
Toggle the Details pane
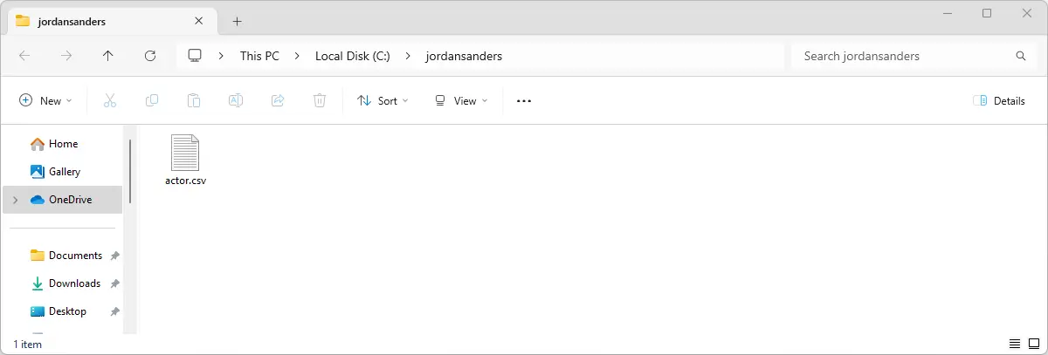coord(999,101)
